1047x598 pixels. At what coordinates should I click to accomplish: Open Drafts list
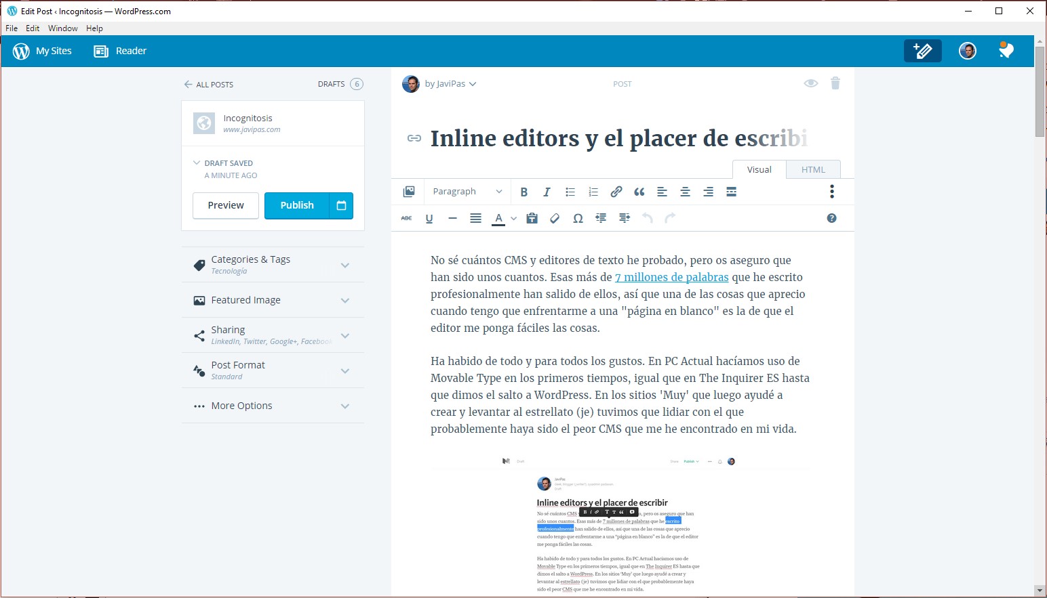pyautogui.click(x=340, y=84)
